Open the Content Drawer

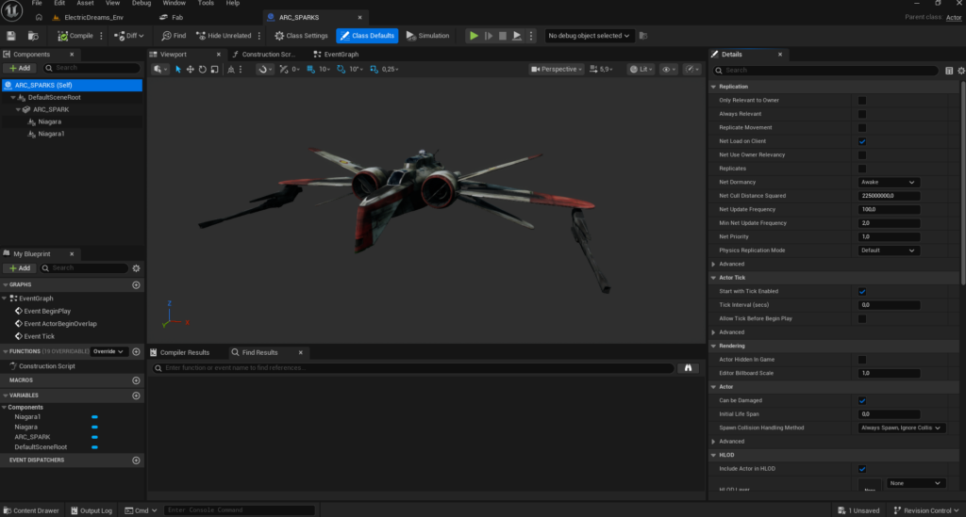(31, 510)
